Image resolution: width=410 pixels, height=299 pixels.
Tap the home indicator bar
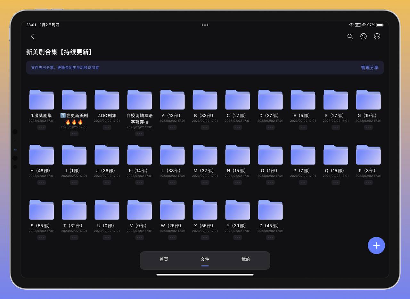tap(205, 274)
